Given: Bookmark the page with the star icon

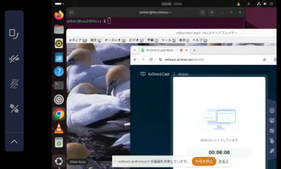Looking at the screenshot, I should pos(264,60).
